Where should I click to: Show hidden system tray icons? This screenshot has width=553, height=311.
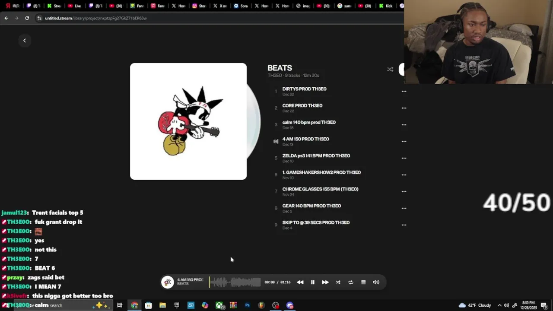point(499,305)
